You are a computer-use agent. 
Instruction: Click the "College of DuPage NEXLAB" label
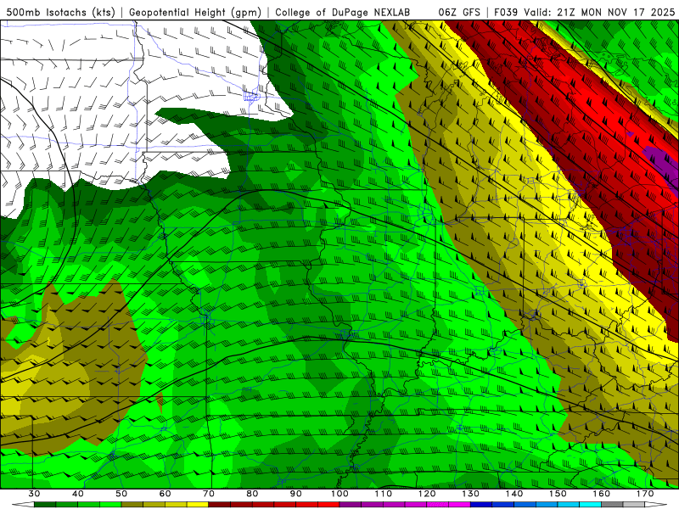pyautogui.click(x=342, y=12)
